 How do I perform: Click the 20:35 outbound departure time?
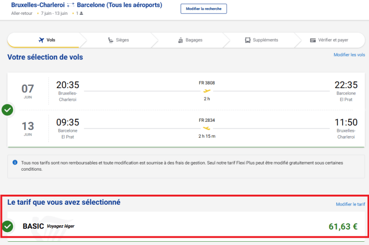[68, 85]
